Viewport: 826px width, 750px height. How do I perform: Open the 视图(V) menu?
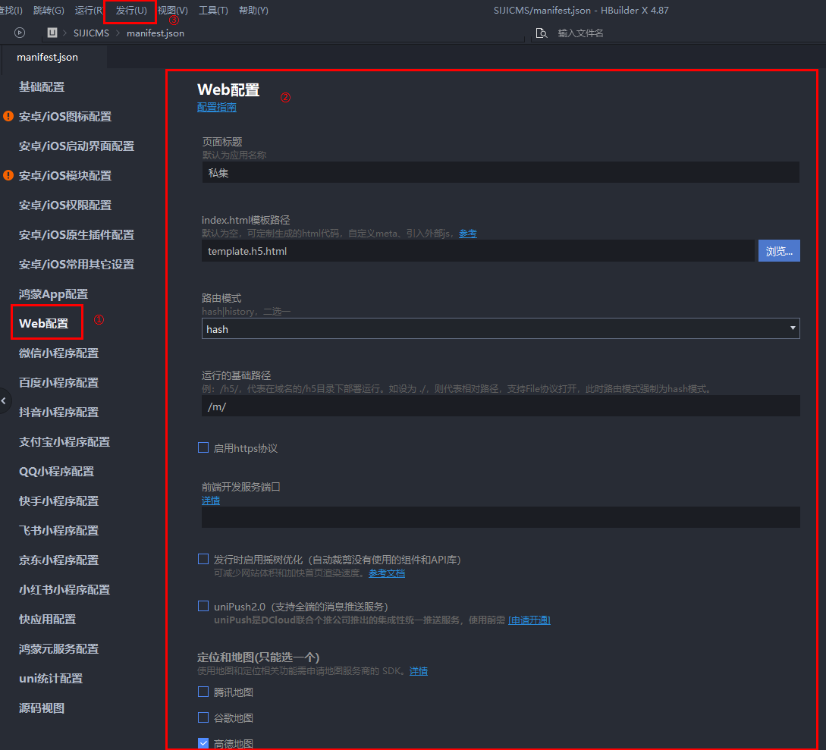173,11
